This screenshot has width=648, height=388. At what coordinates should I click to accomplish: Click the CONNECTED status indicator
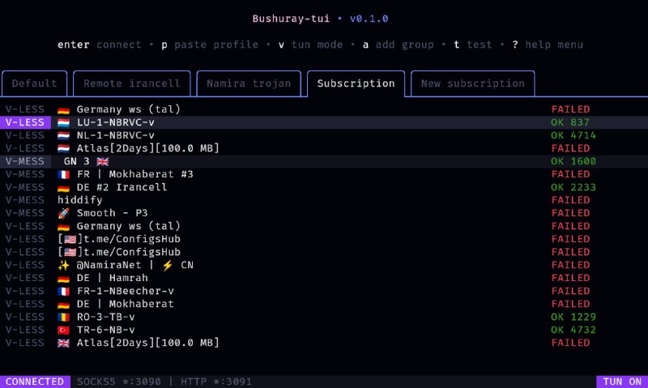[35, 382]
